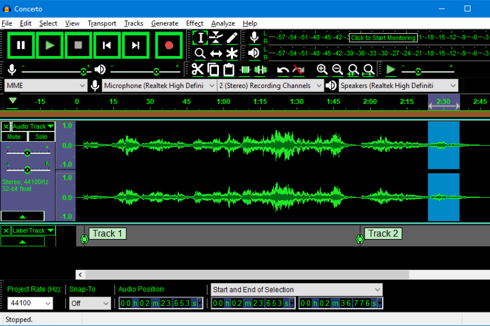Pause playback with the Pause button
Image resolution: width=490 pixels, height=326 pixels.
click(x=21, y=45)
